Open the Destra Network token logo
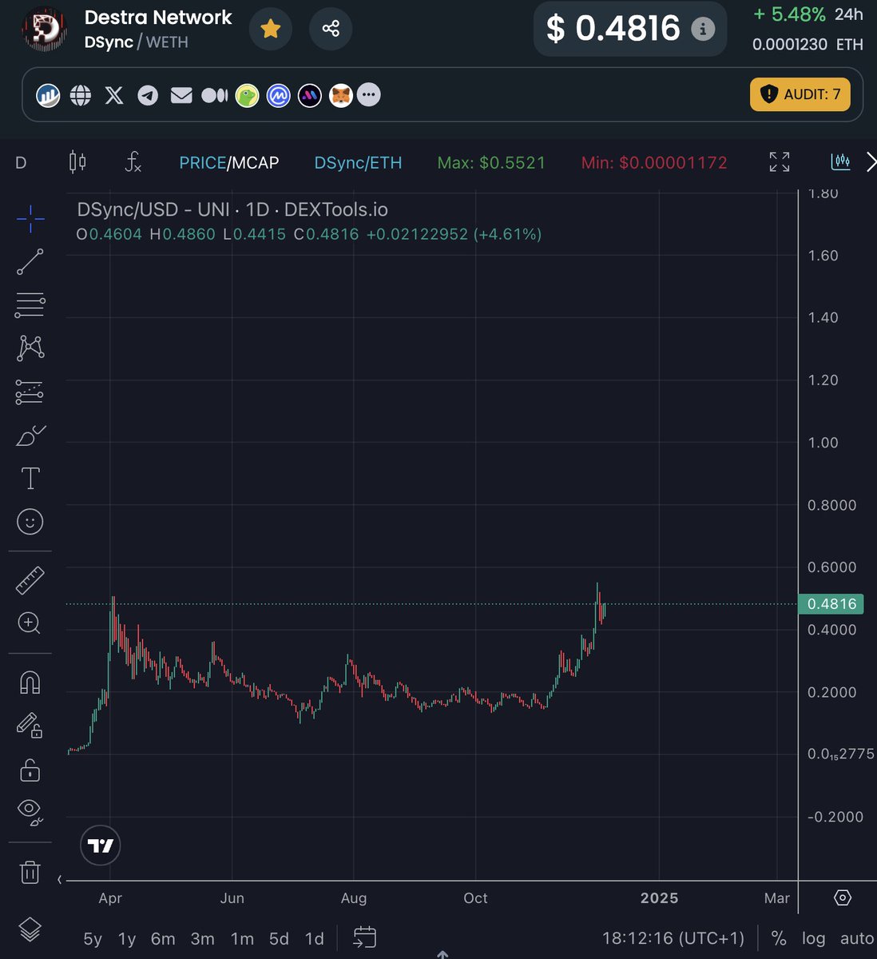 click(45, 30)
